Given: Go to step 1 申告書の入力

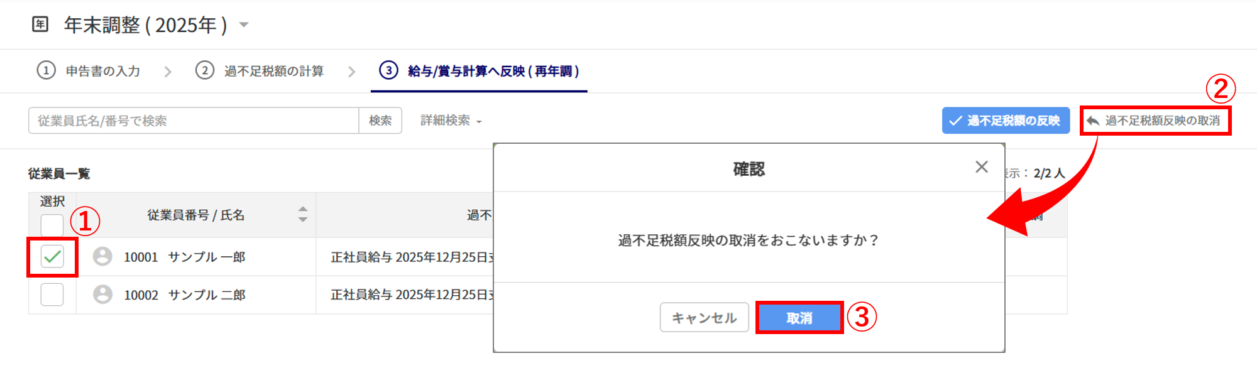Looking at the screenshot, I should (x=89, y=71).
